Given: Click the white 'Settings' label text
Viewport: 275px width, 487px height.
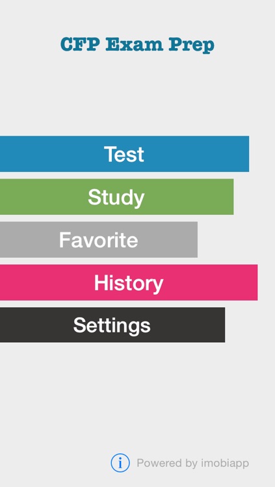Looking at the screenshot, I should click(x=112, y=326).
